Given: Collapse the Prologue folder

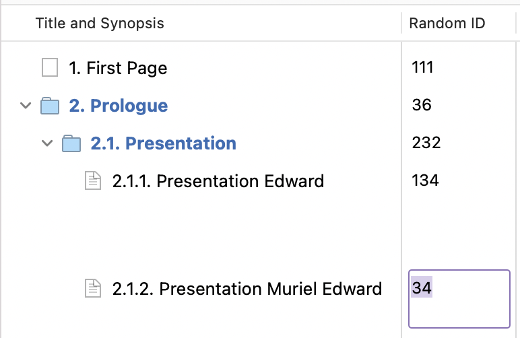Looking at the screenshot, I should tap(26, 106).
